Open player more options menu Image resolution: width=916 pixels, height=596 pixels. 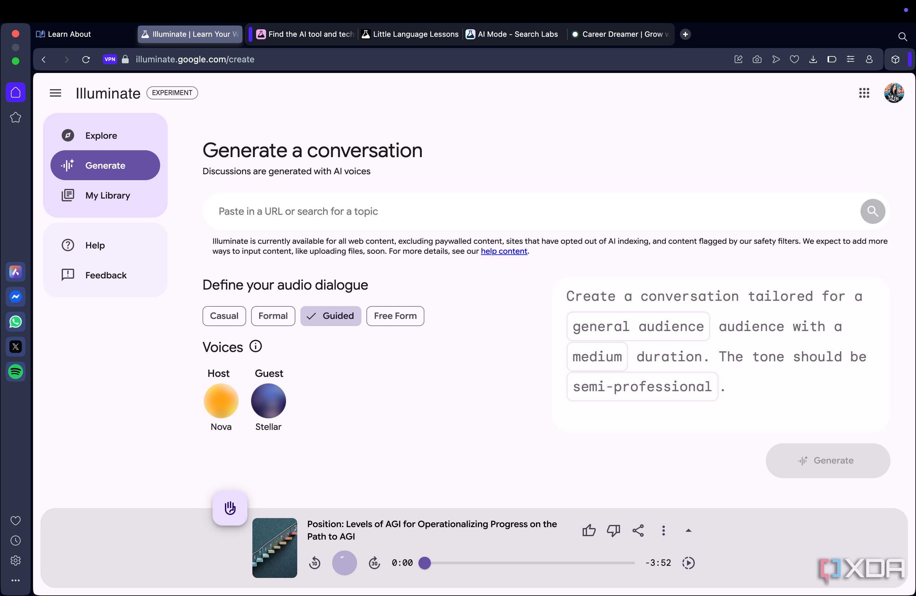tap(663, 531)
